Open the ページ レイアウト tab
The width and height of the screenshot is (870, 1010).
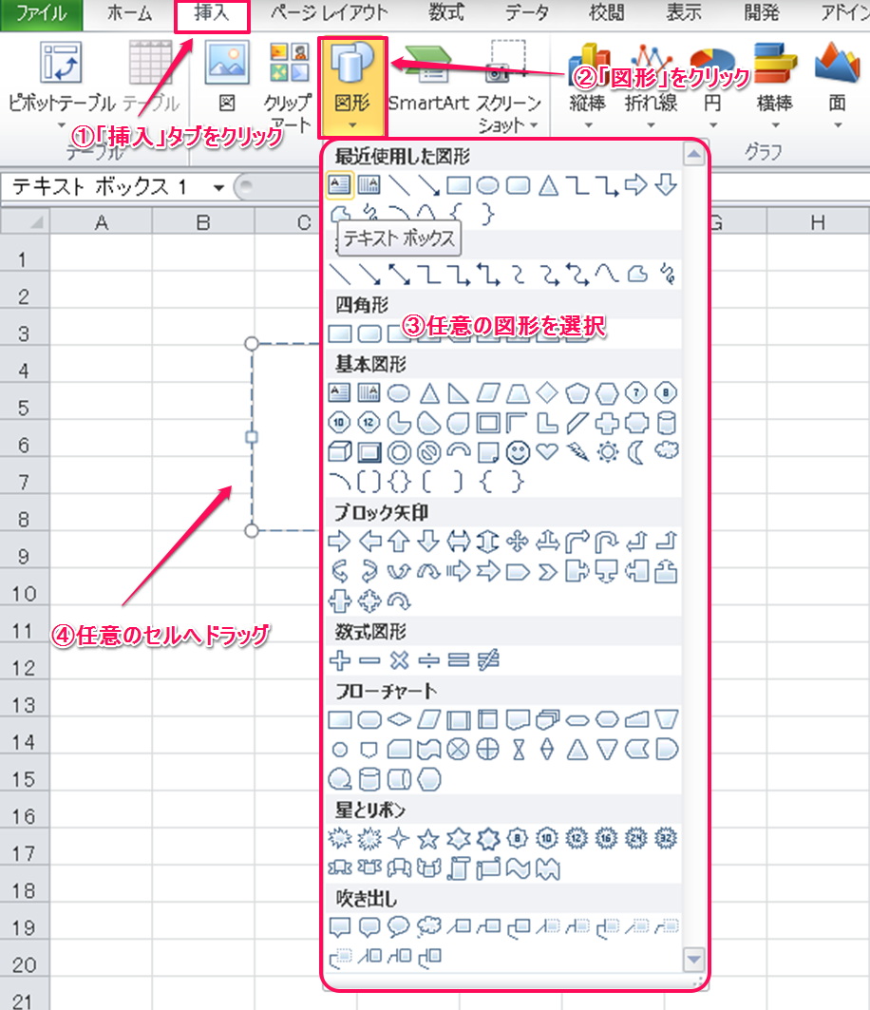click(x=329, y=13)
